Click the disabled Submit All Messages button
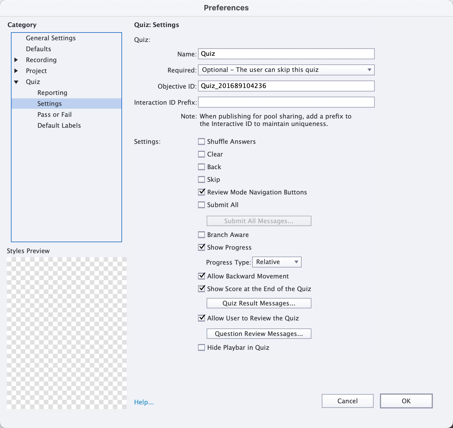This screenshot has height=428, width=453. pos(259,221)
